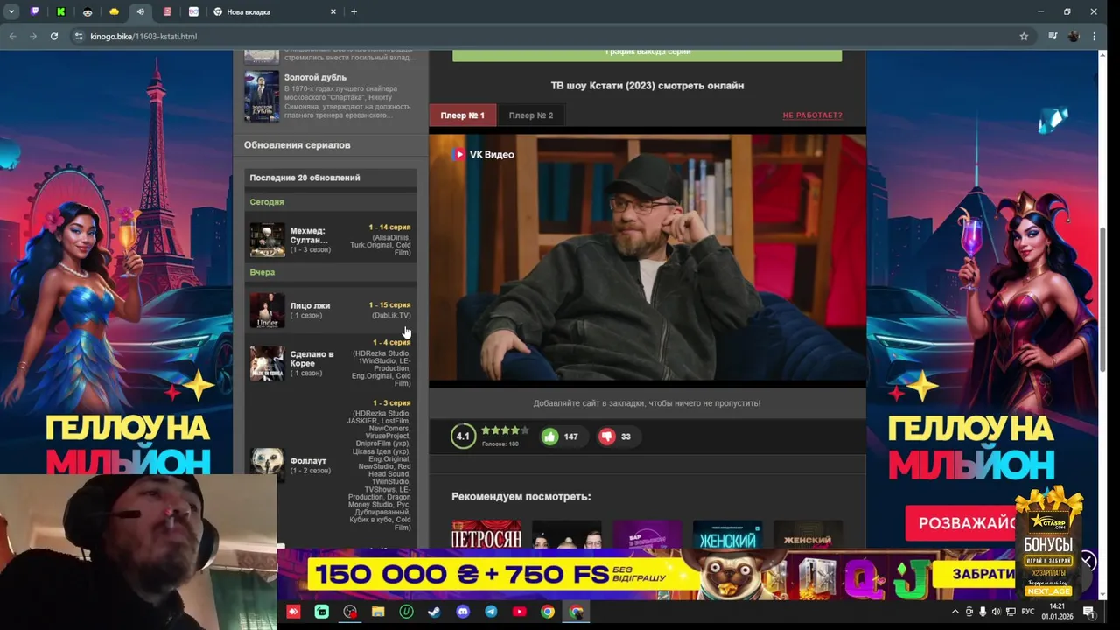Open the green circle U app in taskbar
Image resolution: width=1120 pixels, height=630 pixels.
tap(406, 612)
